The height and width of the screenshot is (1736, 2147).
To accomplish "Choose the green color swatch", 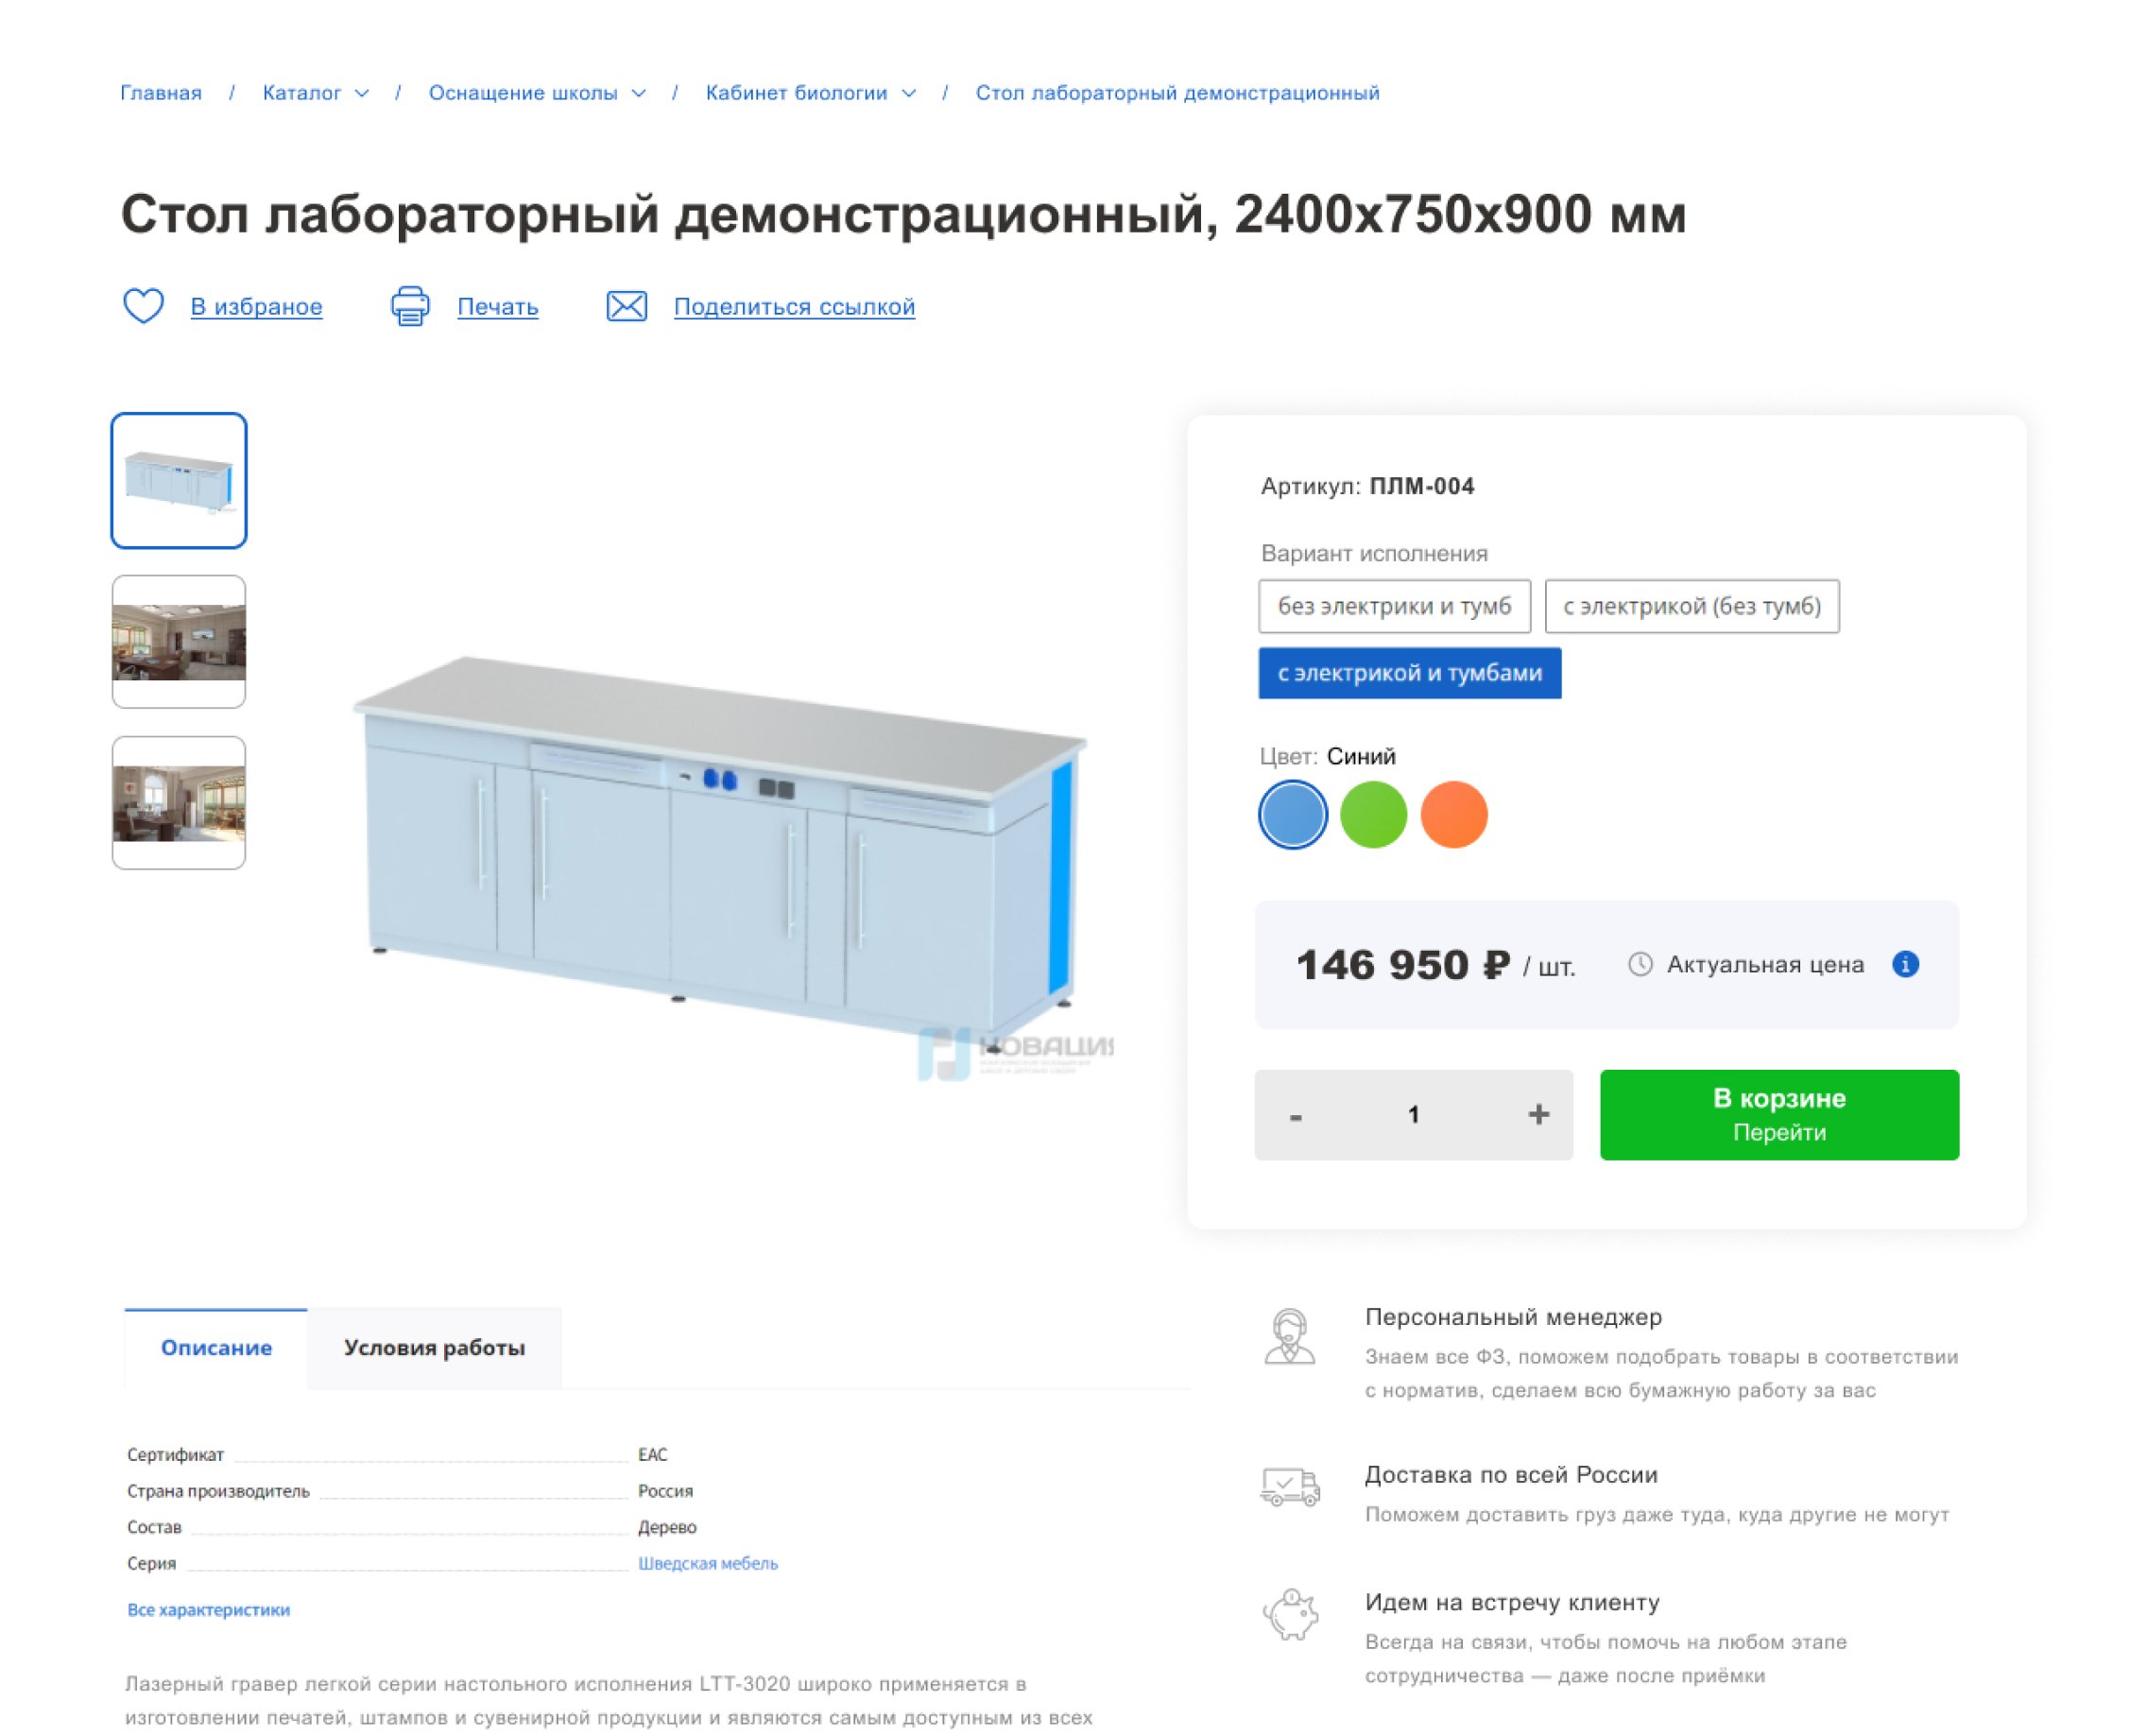I will coord(1374,815).
